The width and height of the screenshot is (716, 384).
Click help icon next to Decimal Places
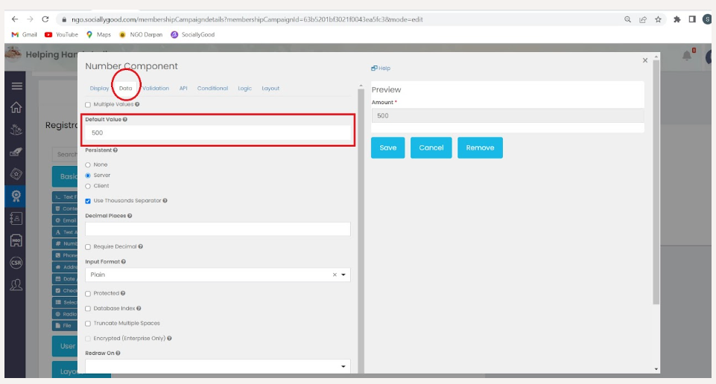click(130, 216)
